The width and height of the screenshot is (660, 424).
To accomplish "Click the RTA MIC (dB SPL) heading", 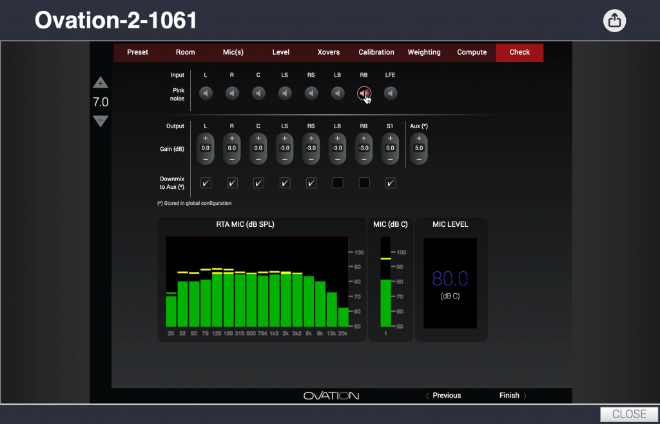I will tap(246, 224).
